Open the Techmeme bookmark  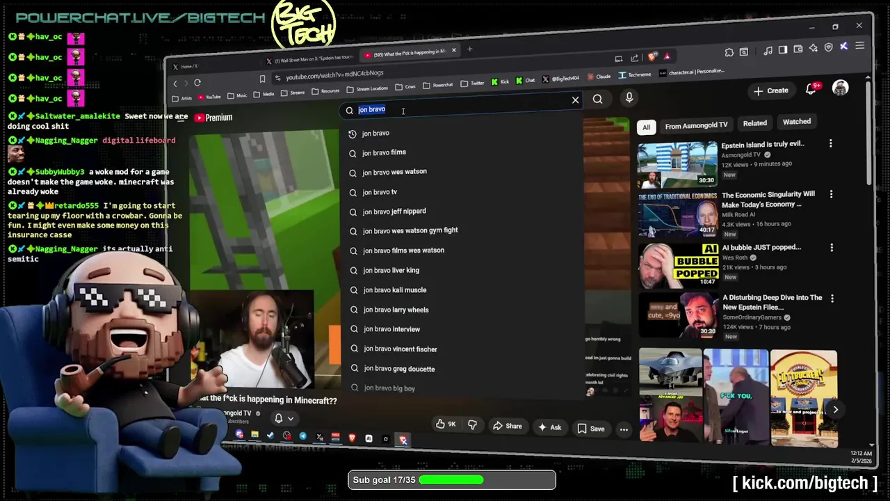click(x=635, y=74)
